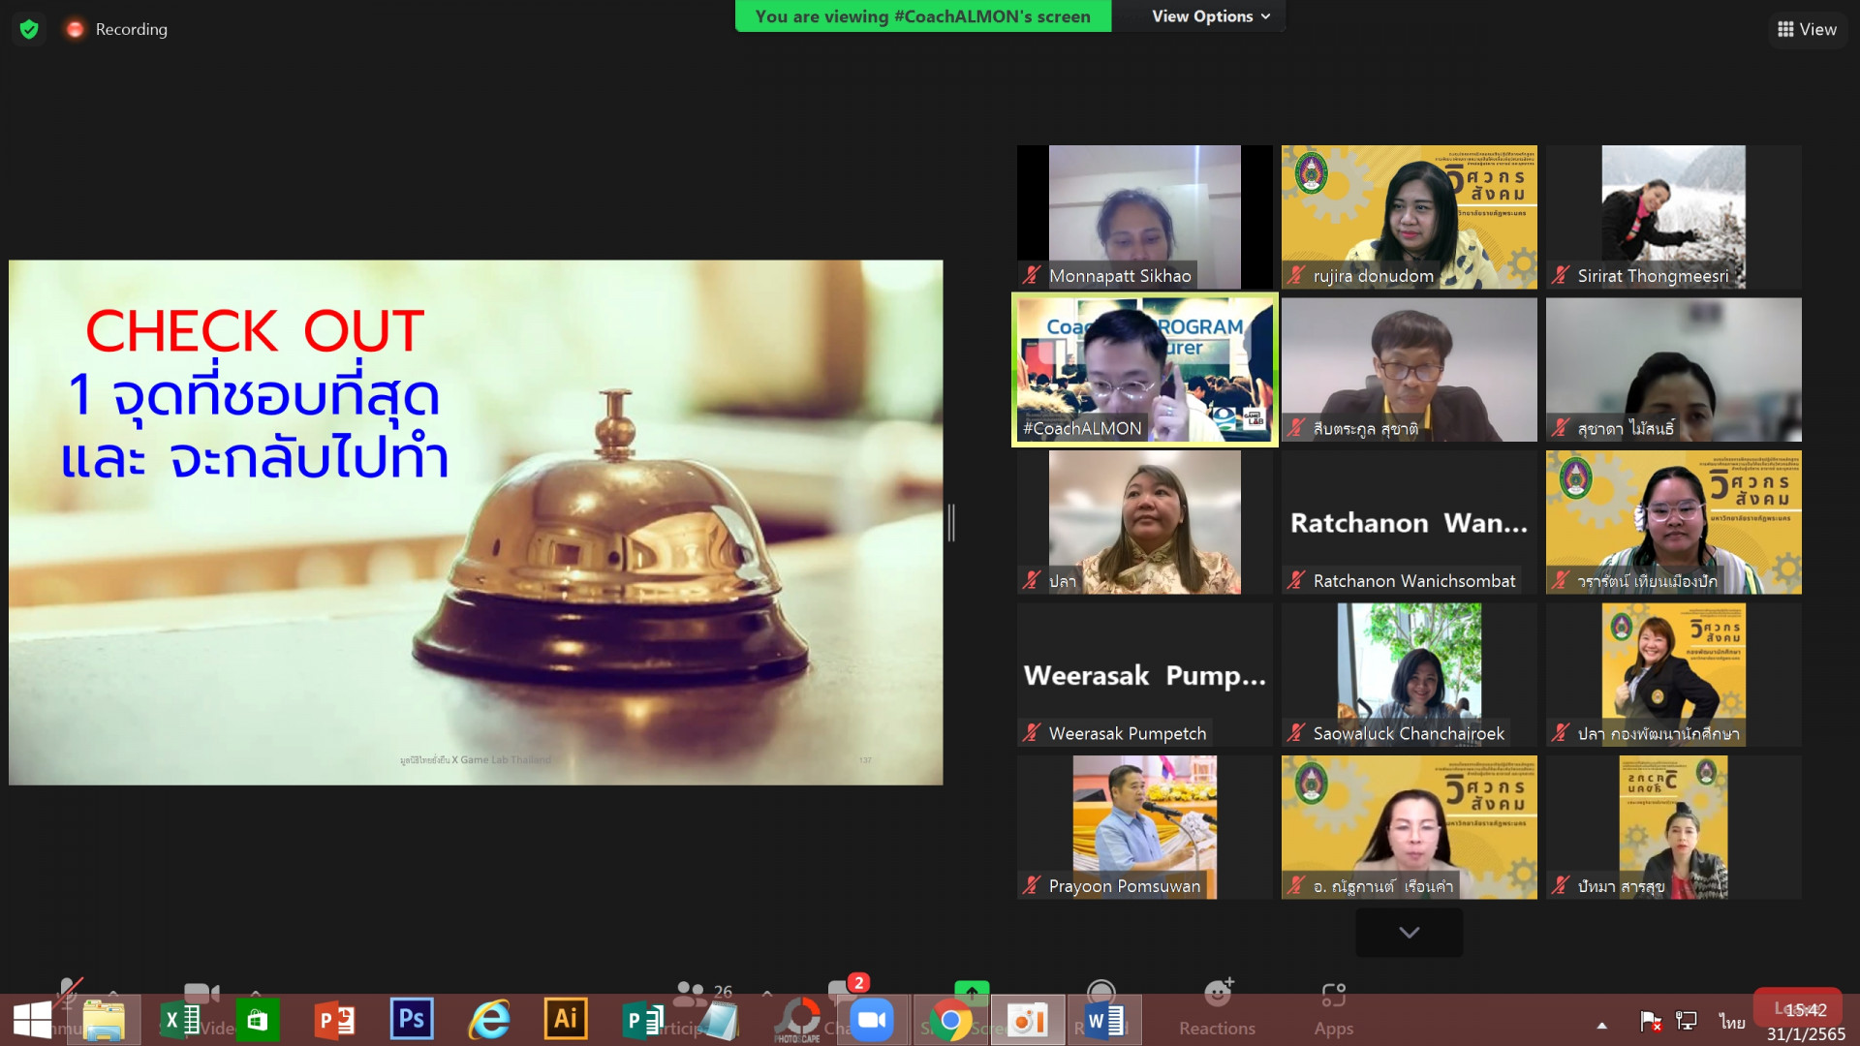Image resolution: width=1860 pixels, height=1046 pixels.
Task: Select Weerasak Pumpetch's tile
Action: pos(1145,675)
